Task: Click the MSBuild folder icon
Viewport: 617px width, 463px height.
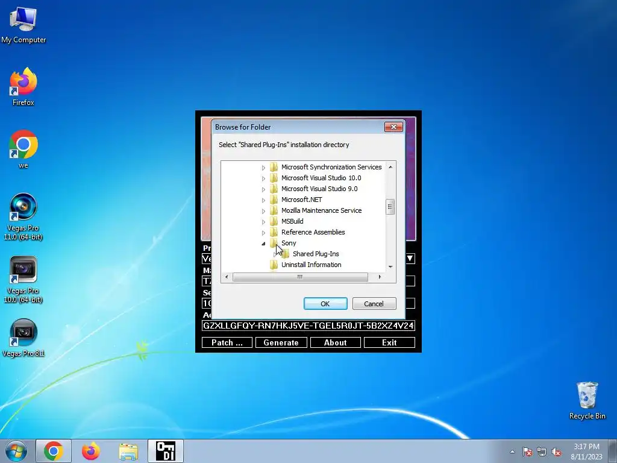Action: [x=274, y=221]
